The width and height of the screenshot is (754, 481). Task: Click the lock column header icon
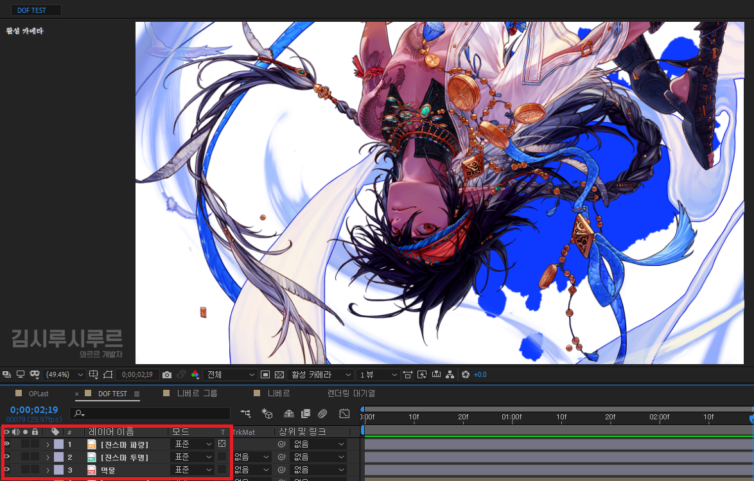click(35, 432)
